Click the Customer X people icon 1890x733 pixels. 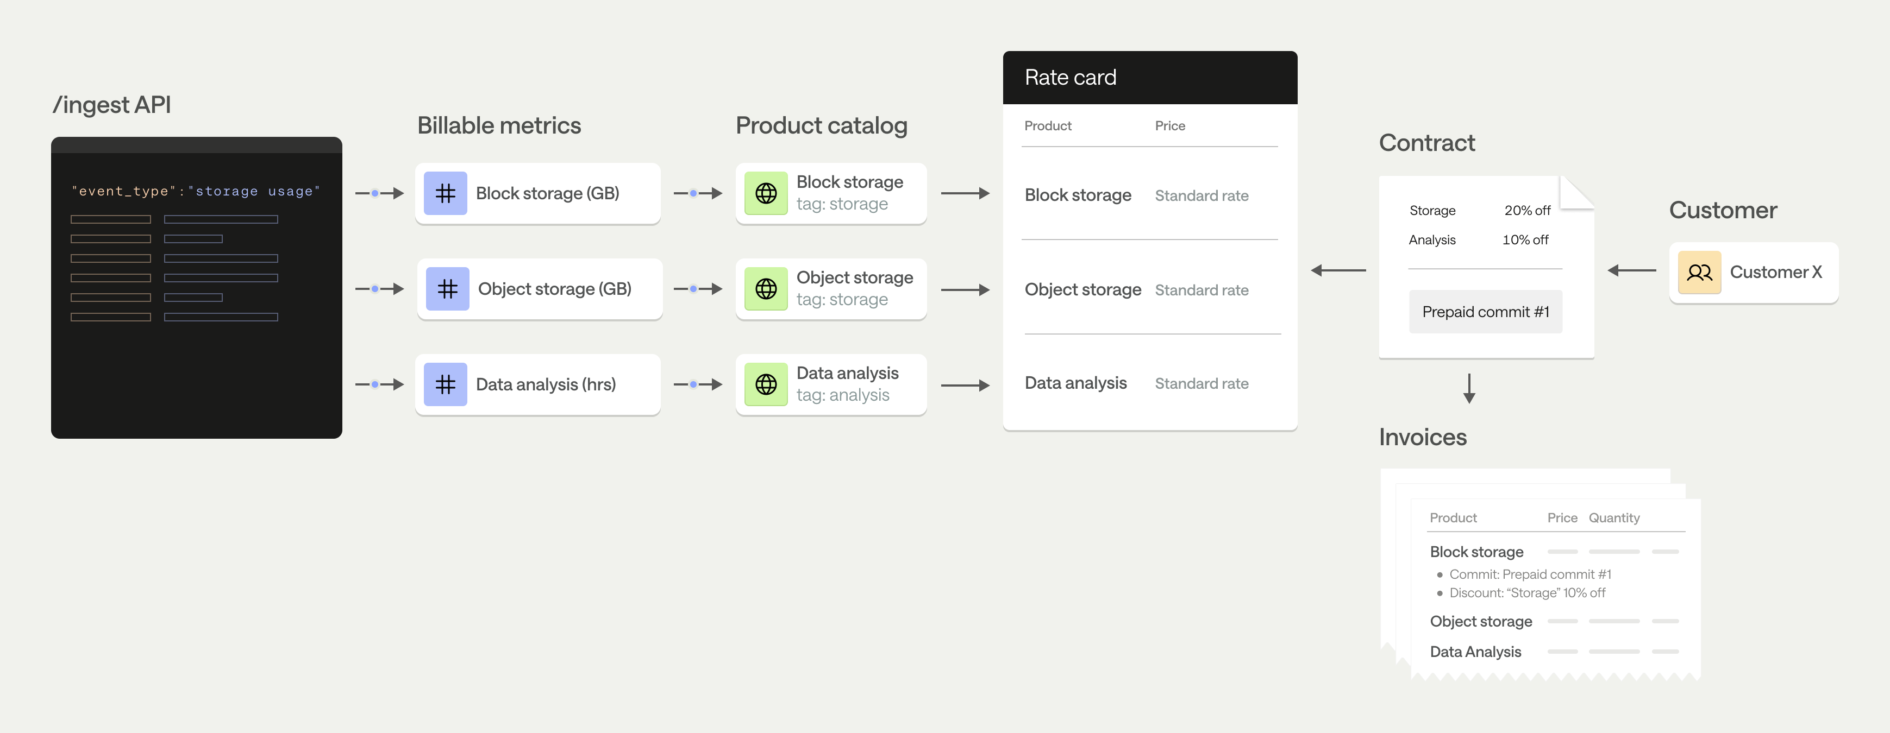click(x=1699, y=273)
